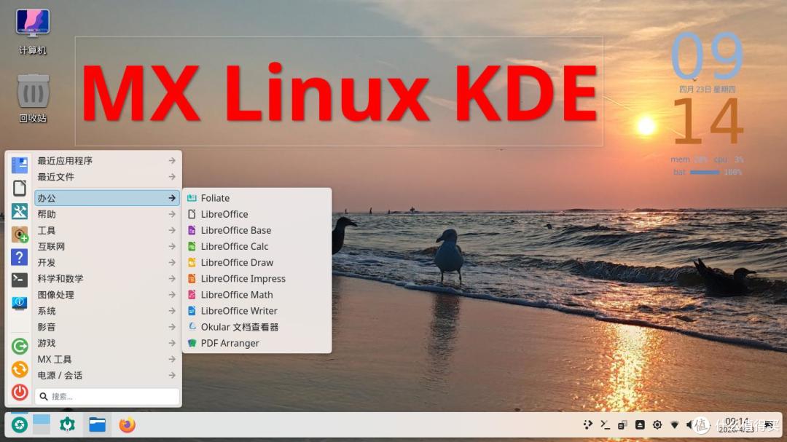787x442 pixels.
Task: Click the terminal prompt tray icon
Action: [606, 425]
